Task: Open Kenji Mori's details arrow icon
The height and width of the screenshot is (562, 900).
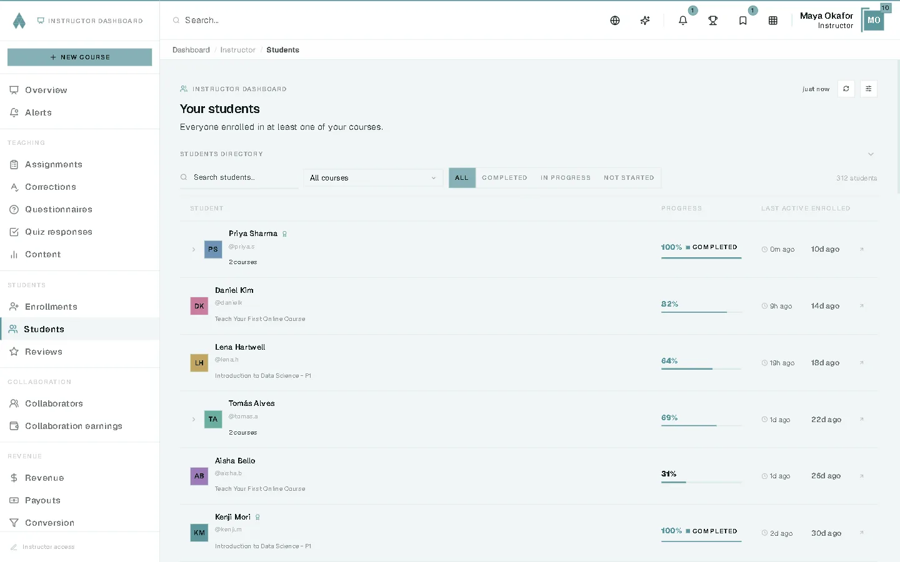Action: [862, 533]
